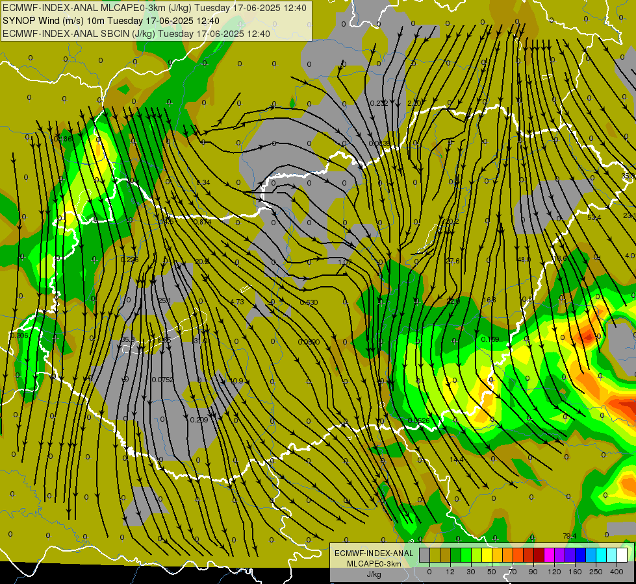Click map value 8.34
This screenshot has width=636, height=584.
pyautogui.click(x=203, y=182)
